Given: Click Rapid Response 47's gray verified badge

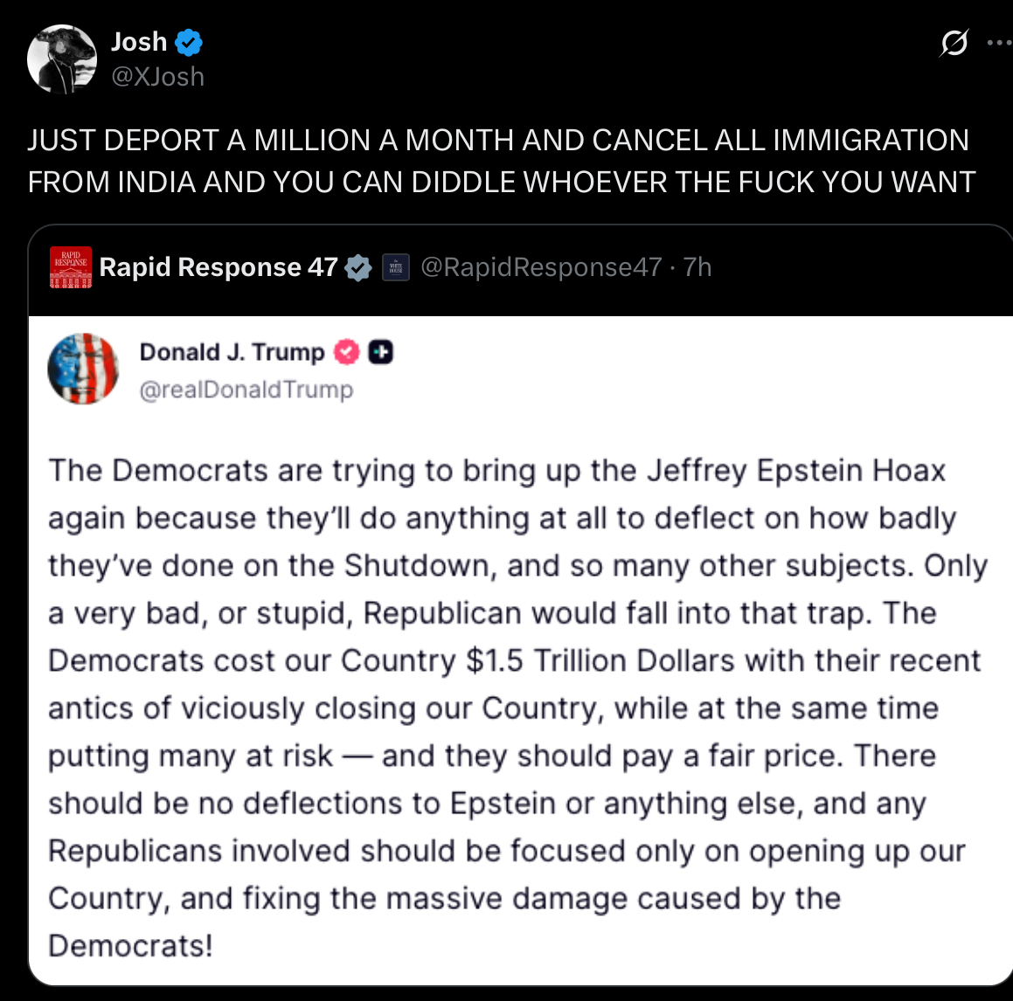Looking at the screenshot, I should pos(358,267).
